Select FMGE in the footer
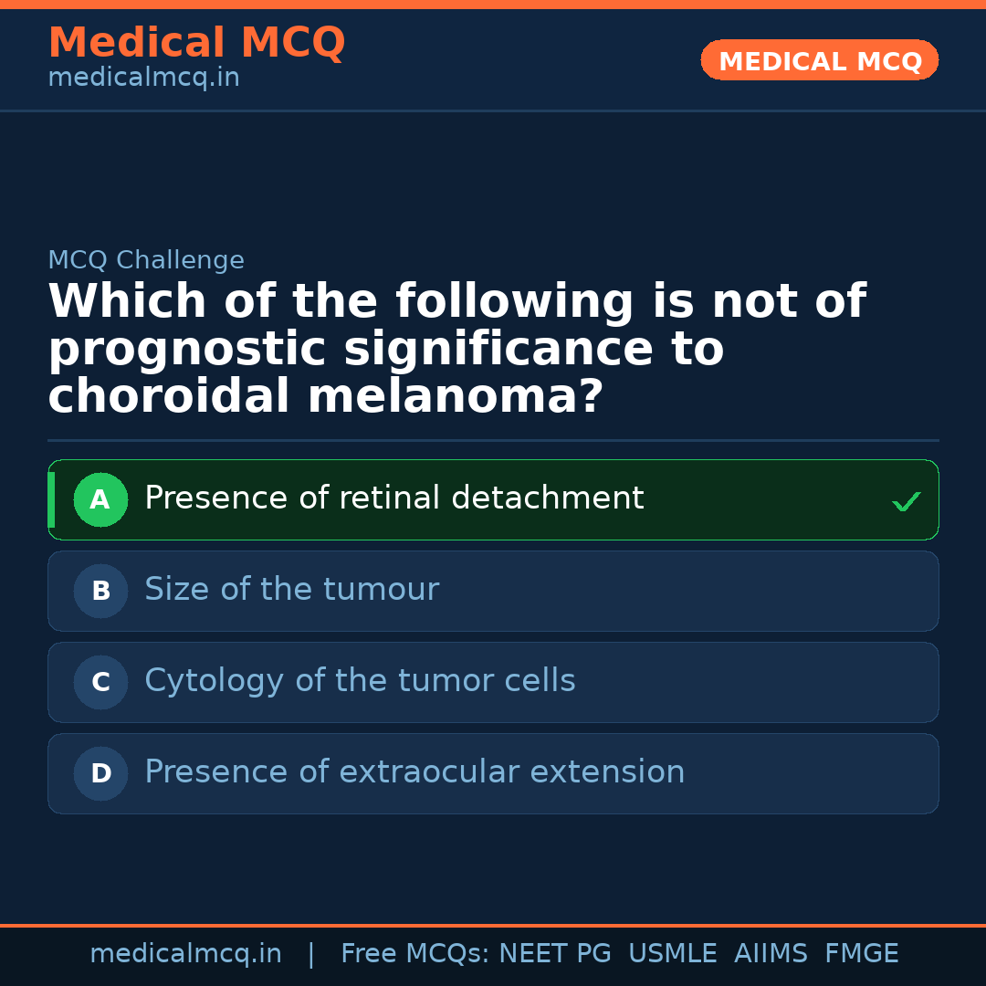Viewport: 986px width, 986px height. pyautogui.click(x=861, y=954)
